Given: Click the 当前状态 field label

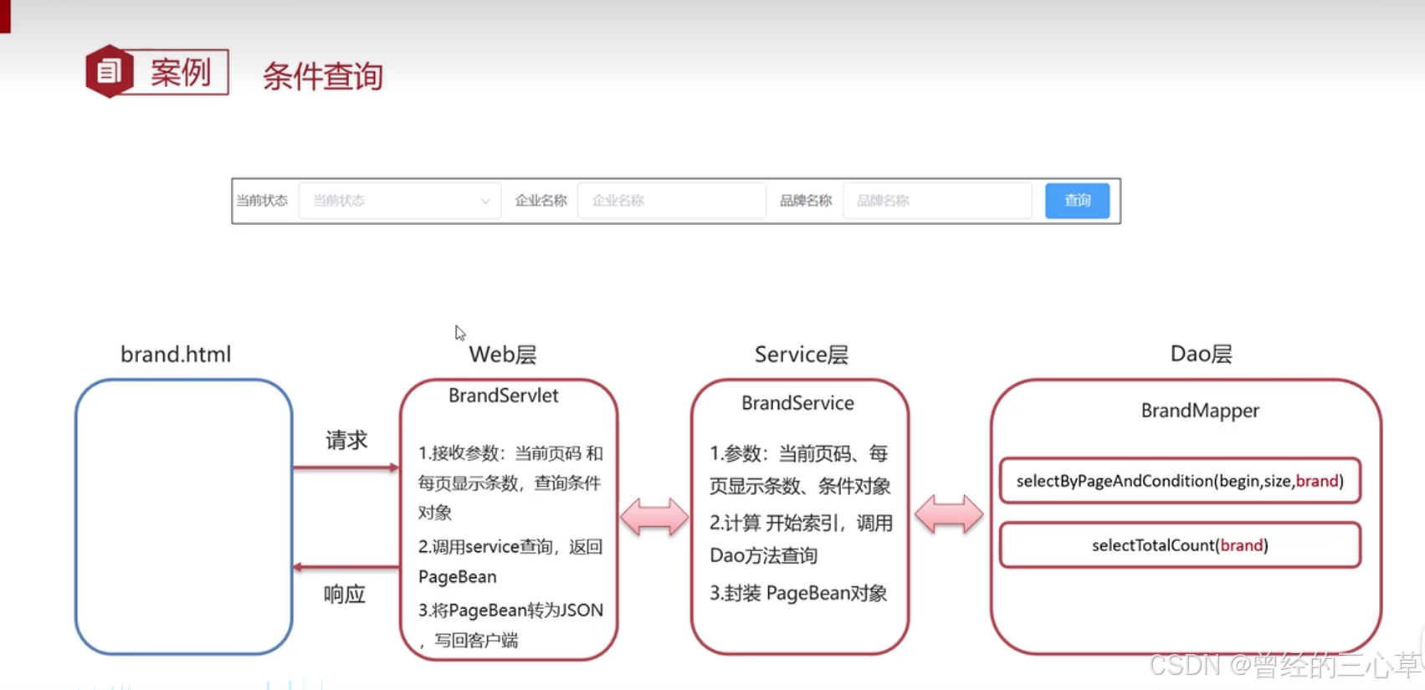Looking at the screenshot, I should [x=262, y=201].
